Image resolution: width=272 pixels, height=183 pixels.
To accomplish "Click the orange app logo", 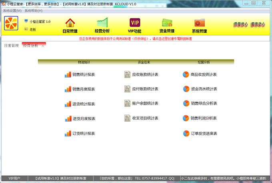I will point(11,23).
